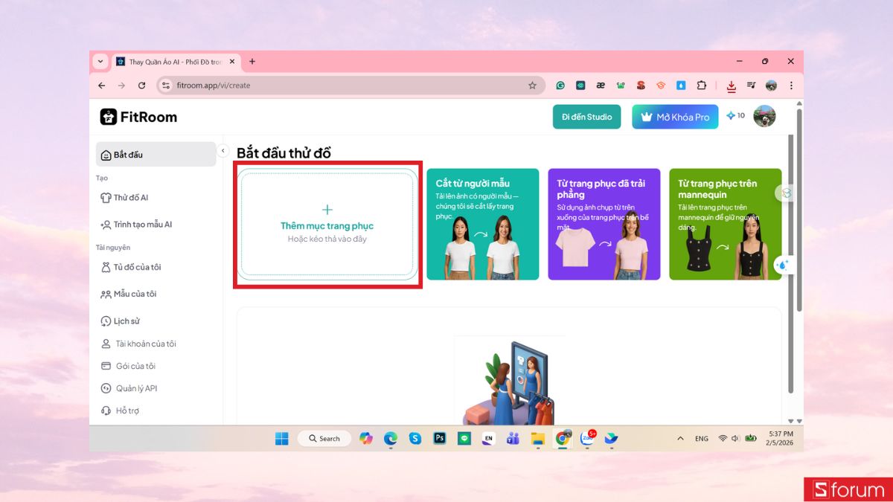Open Hỗ trợ support link

click(120, 411)
